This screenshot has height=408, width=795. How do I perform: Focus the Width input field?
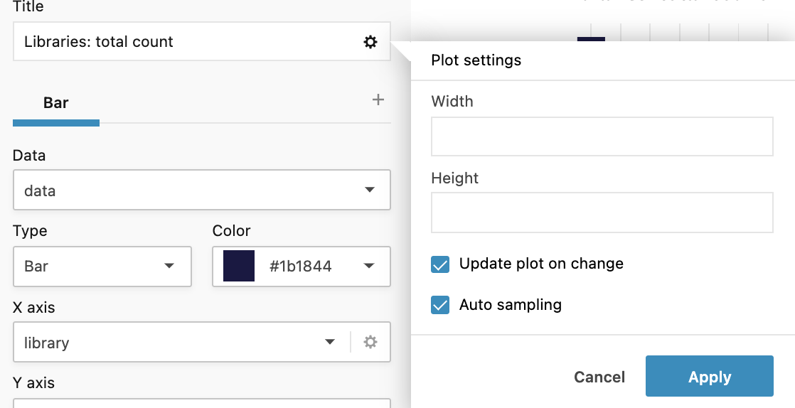[602, 136]
